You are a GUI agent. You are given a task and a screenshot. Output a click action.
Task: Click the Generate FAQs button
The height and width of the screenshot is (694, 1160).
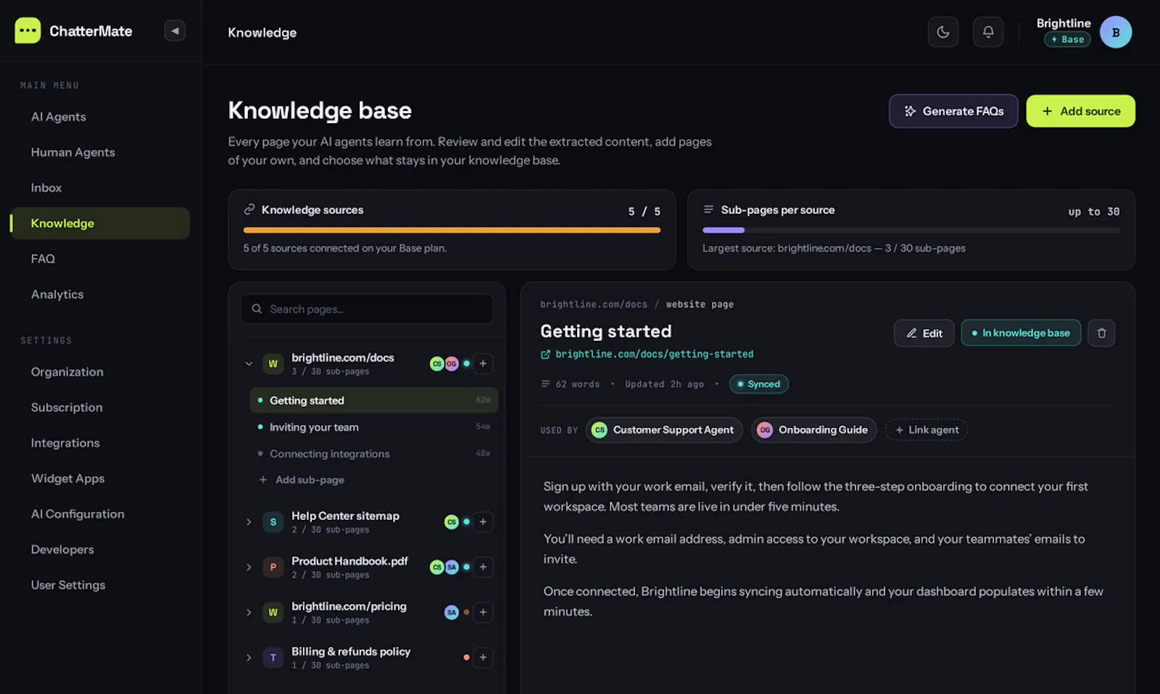point(953,111)
